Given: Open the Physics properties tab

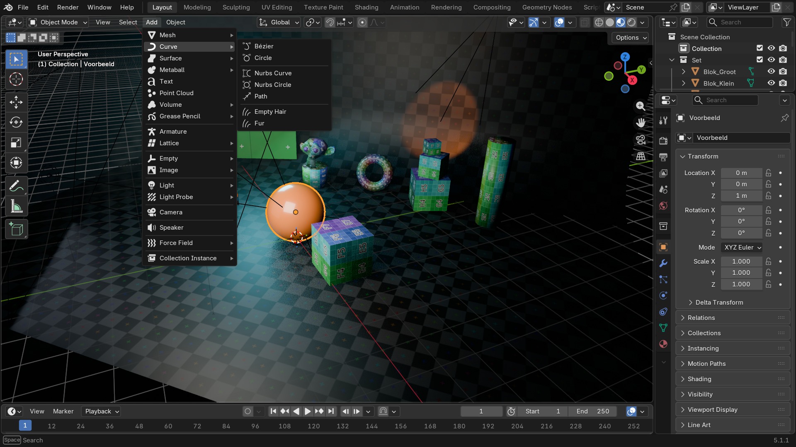Looking at the screenshot, I should (663, 296).
